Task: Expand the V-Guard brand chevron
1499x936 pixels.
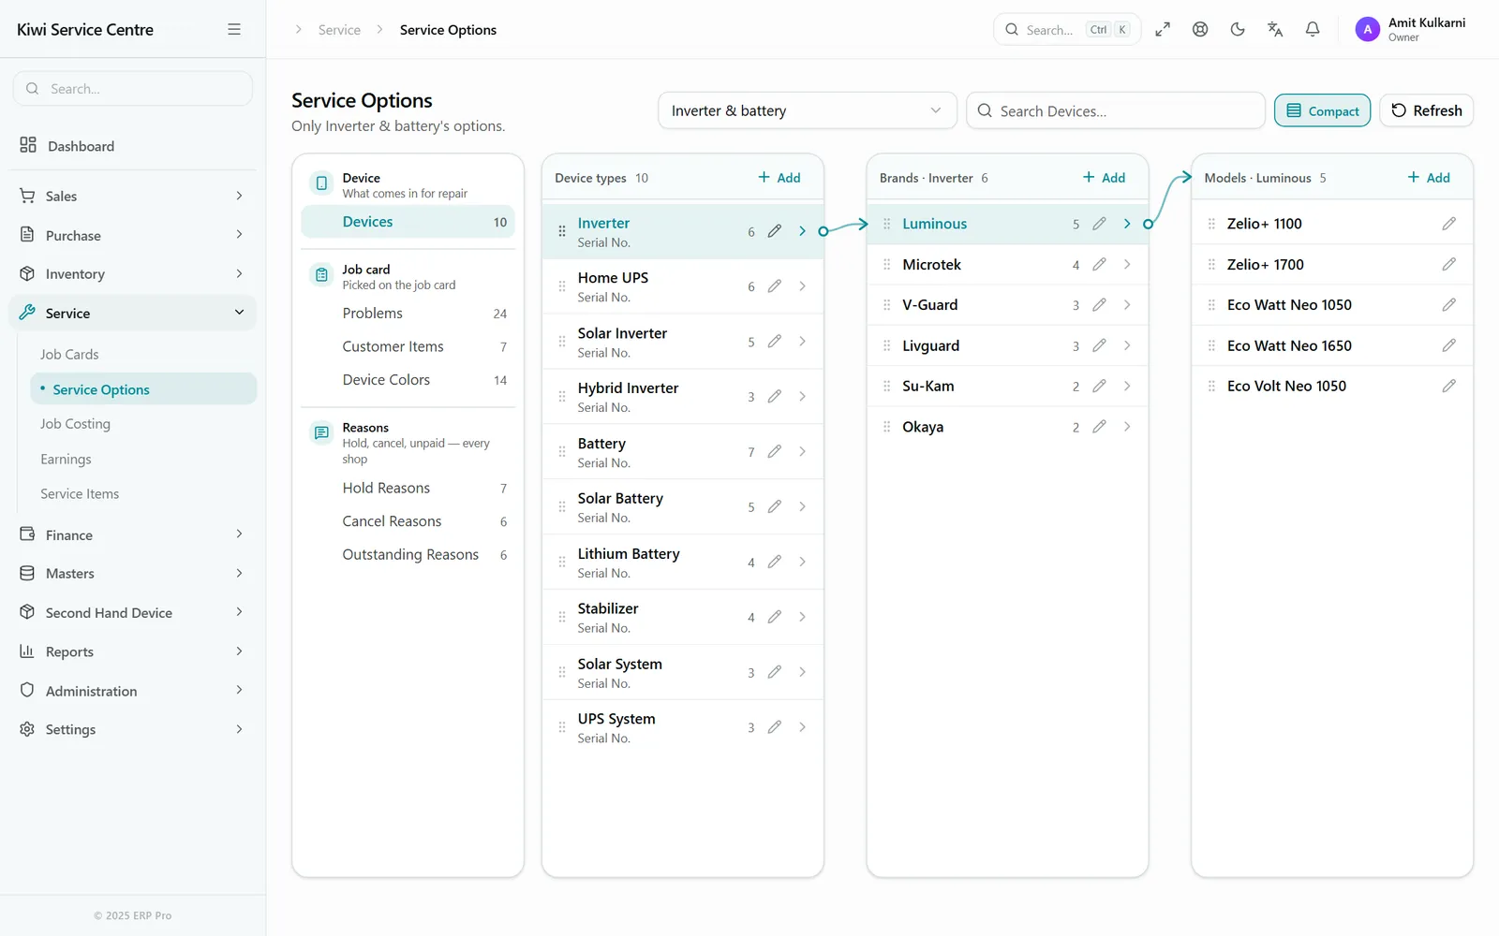Action: pos(1127,305)
